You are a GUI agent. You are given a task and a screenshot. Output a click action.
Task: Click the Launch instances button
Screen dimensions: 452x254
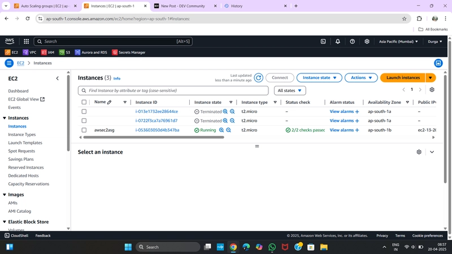point(403,78)
